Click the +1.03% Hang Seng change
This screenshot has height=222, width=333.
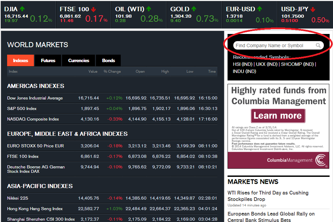[x=114, y=209]
